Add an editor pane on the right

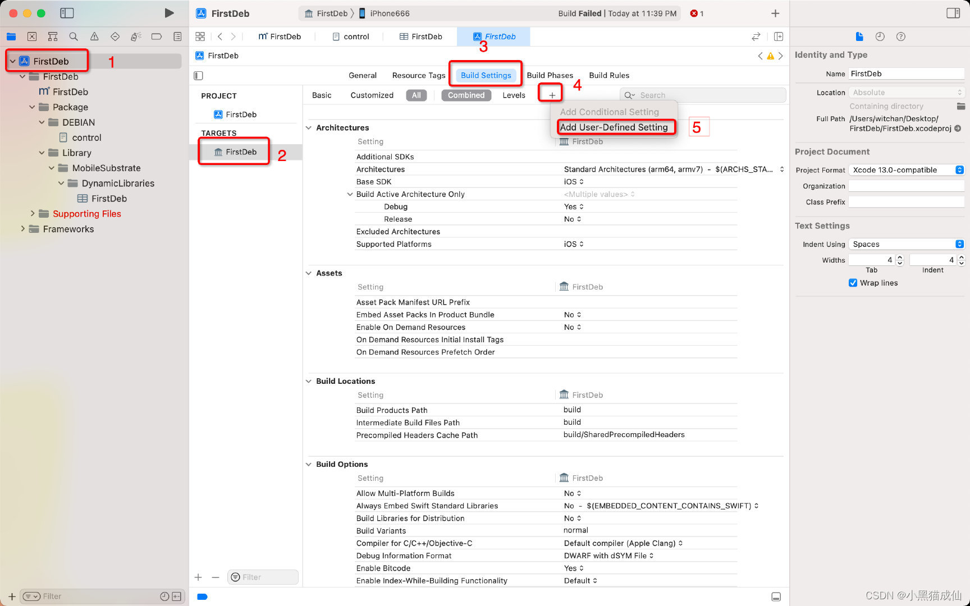[779, 36]
